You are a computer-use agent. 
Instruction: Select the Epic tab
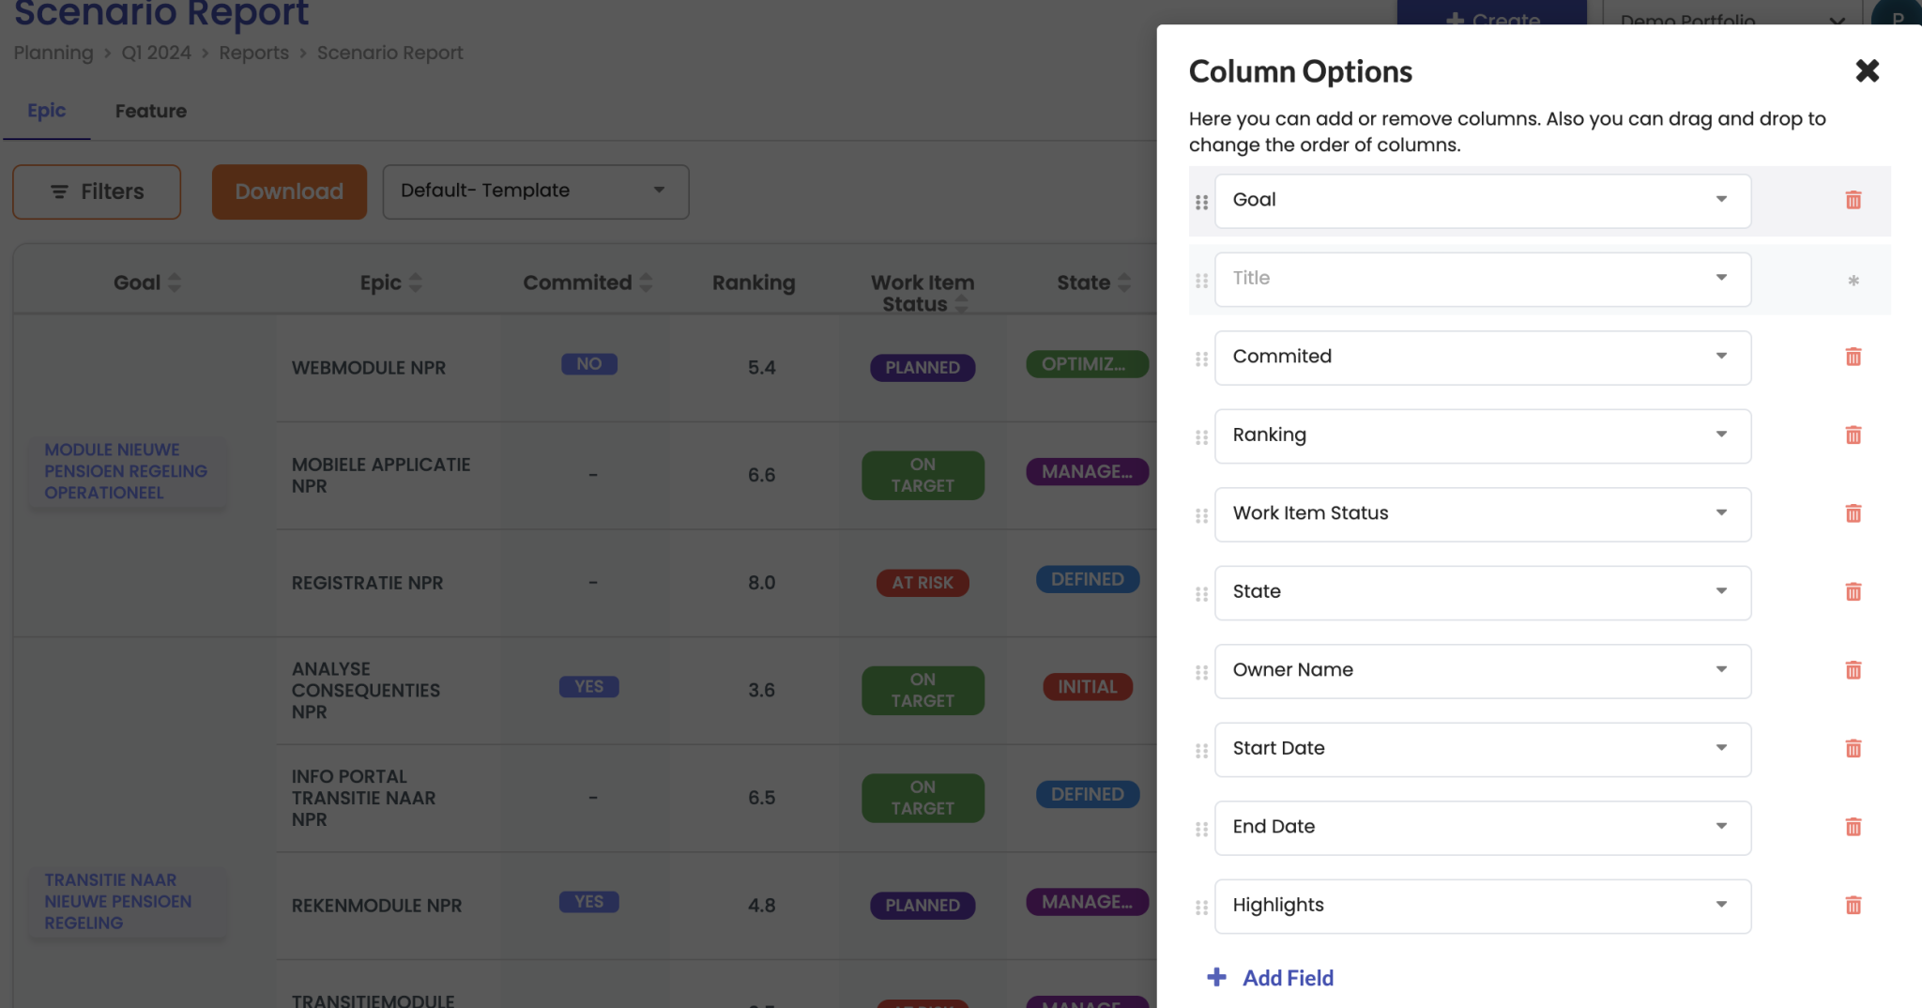click(x=47, y=111)
